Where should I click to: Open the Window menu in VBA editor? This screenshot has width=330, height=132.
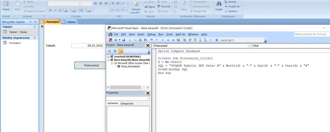click(x=193, y=34)
